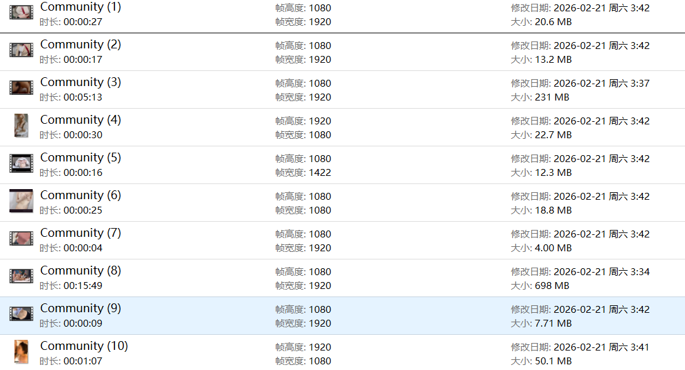Viewport: 685px width, 370px height.
Task: Click the Community (4) portrait video thumbnail
Action: [21, 126]
